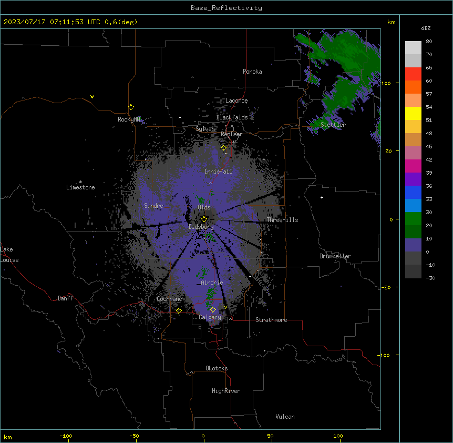The width and height of the screenshot is (453, 443).
Task: Choose the 80 to 70 dBZ light grey swatch
Action: click(413, 48)
